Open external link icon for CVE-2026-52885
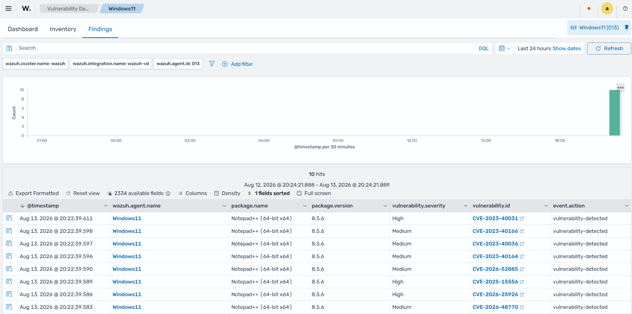Viewport: 632px width, 314px height. pyautogui.click(x=522, y=269)
